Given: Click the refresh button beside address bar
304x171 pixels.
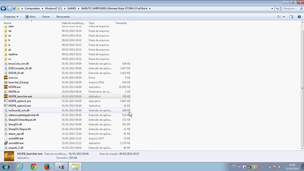Looking at the screenshot, I should (277, 9).
